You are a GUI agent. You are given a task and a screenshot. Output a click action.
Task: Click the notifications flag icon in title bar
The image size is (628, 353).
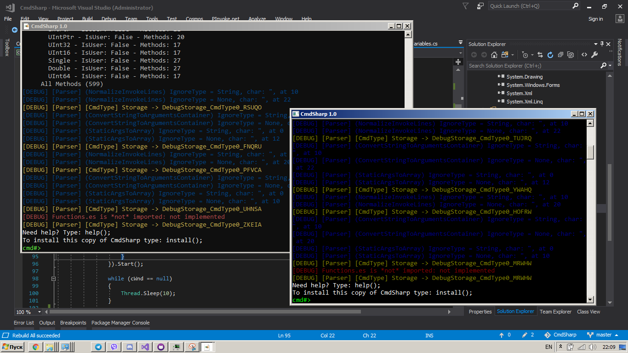[466, 6]
